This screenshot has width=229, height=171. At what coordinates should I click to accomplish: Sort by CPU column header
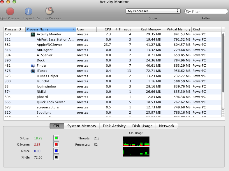click(104, 29)
